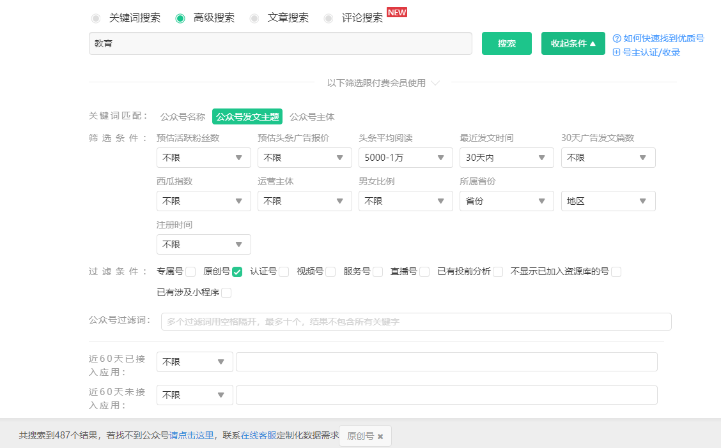Collapse filters with the 收起条件 button
721x448 pixels.
point(573,43)
